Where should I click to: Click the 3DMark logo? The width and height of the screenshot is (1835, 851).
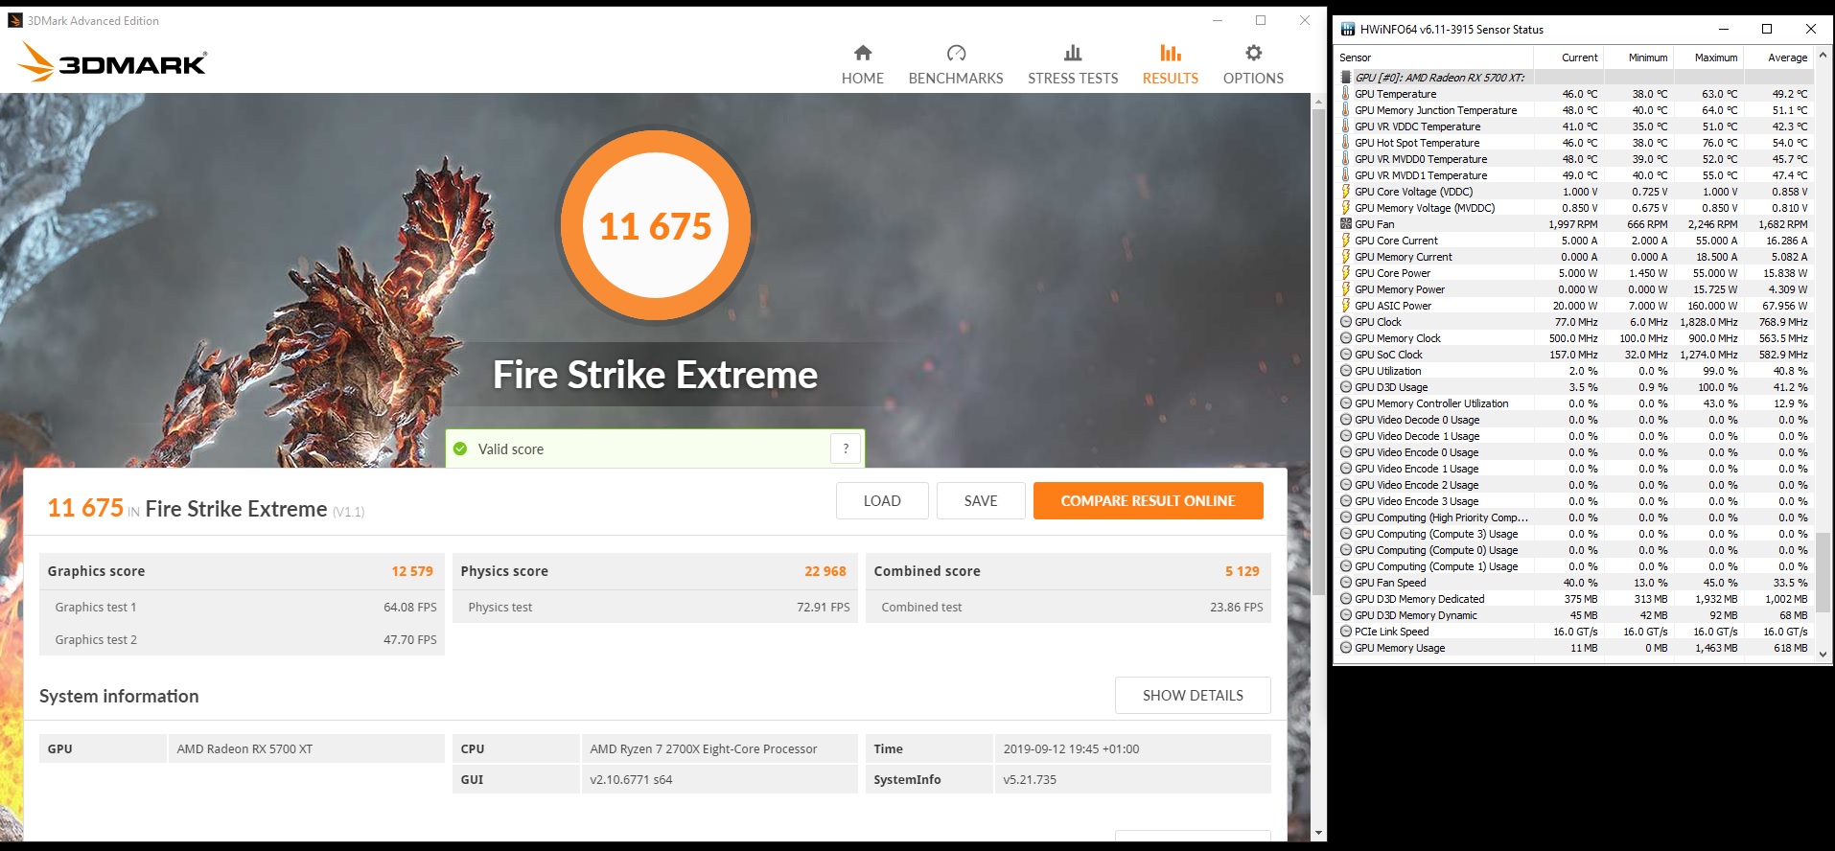pos(112,62)
